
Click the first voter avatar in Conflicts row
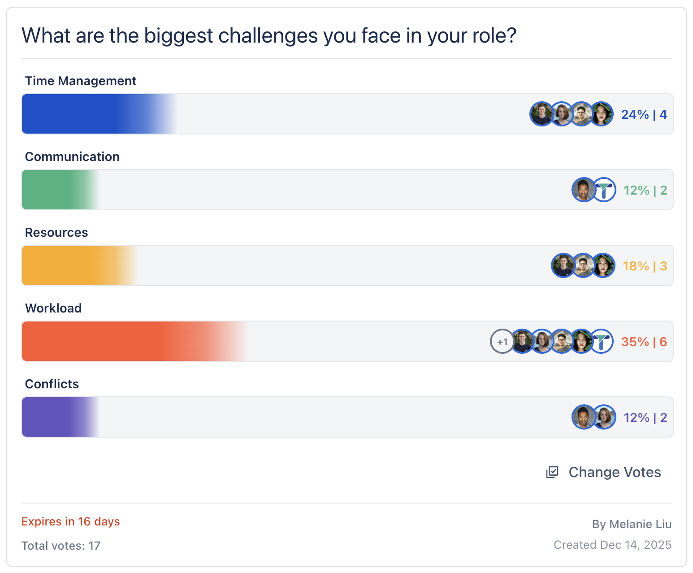[584, 417]
